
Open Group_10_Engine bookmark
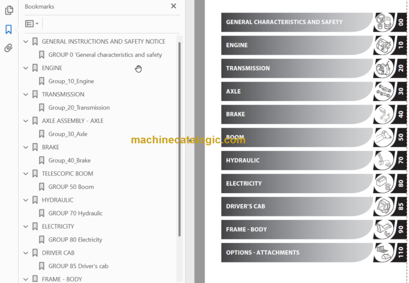71,81
